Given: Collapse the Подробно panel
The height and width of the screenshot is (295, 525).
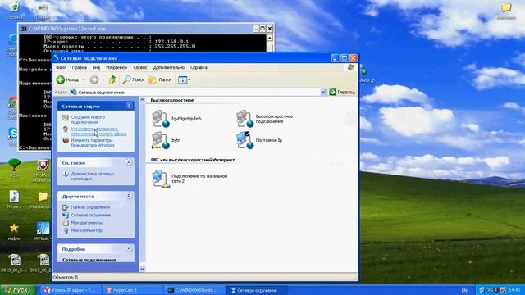Looking at the screenshot, I should click(x=129, y=248).
